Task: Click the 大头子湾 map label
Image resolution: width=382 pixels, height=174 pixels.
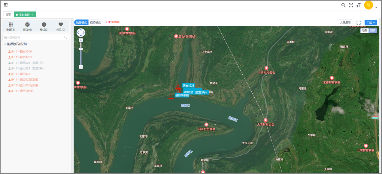Action: [247, 143]
